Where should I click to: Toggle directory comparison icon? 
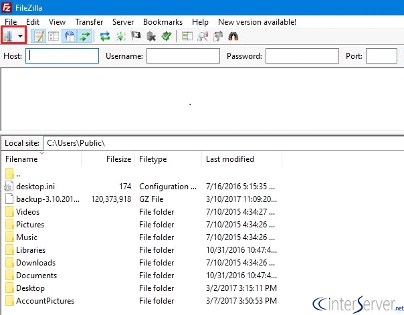tap(203, 36)
